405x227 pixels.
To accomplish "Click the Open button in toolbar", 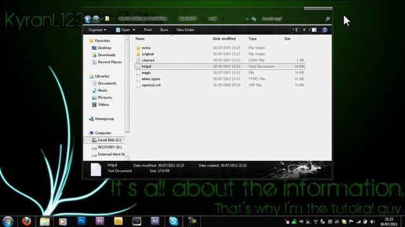I will pos(123,30).
